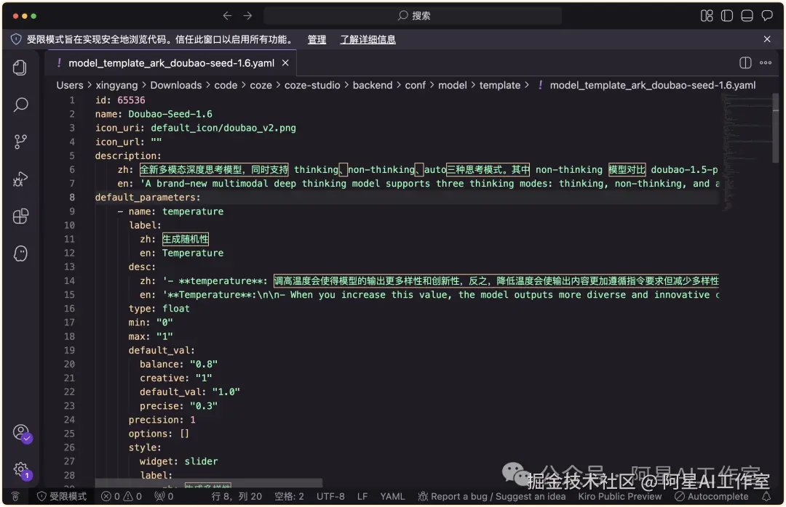The width and height of the screenshot is (786, 507).
Task: Click backend in the breadcrumb
Action: (373, 85)
